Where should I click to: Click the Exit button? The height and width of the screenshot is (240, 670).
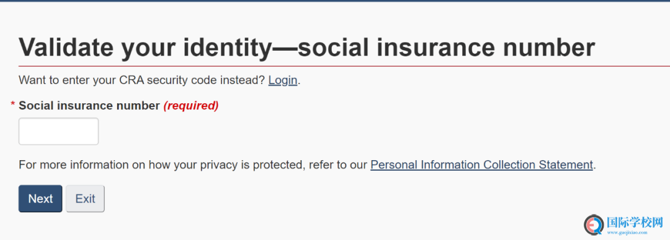click(x=85, y=199)
